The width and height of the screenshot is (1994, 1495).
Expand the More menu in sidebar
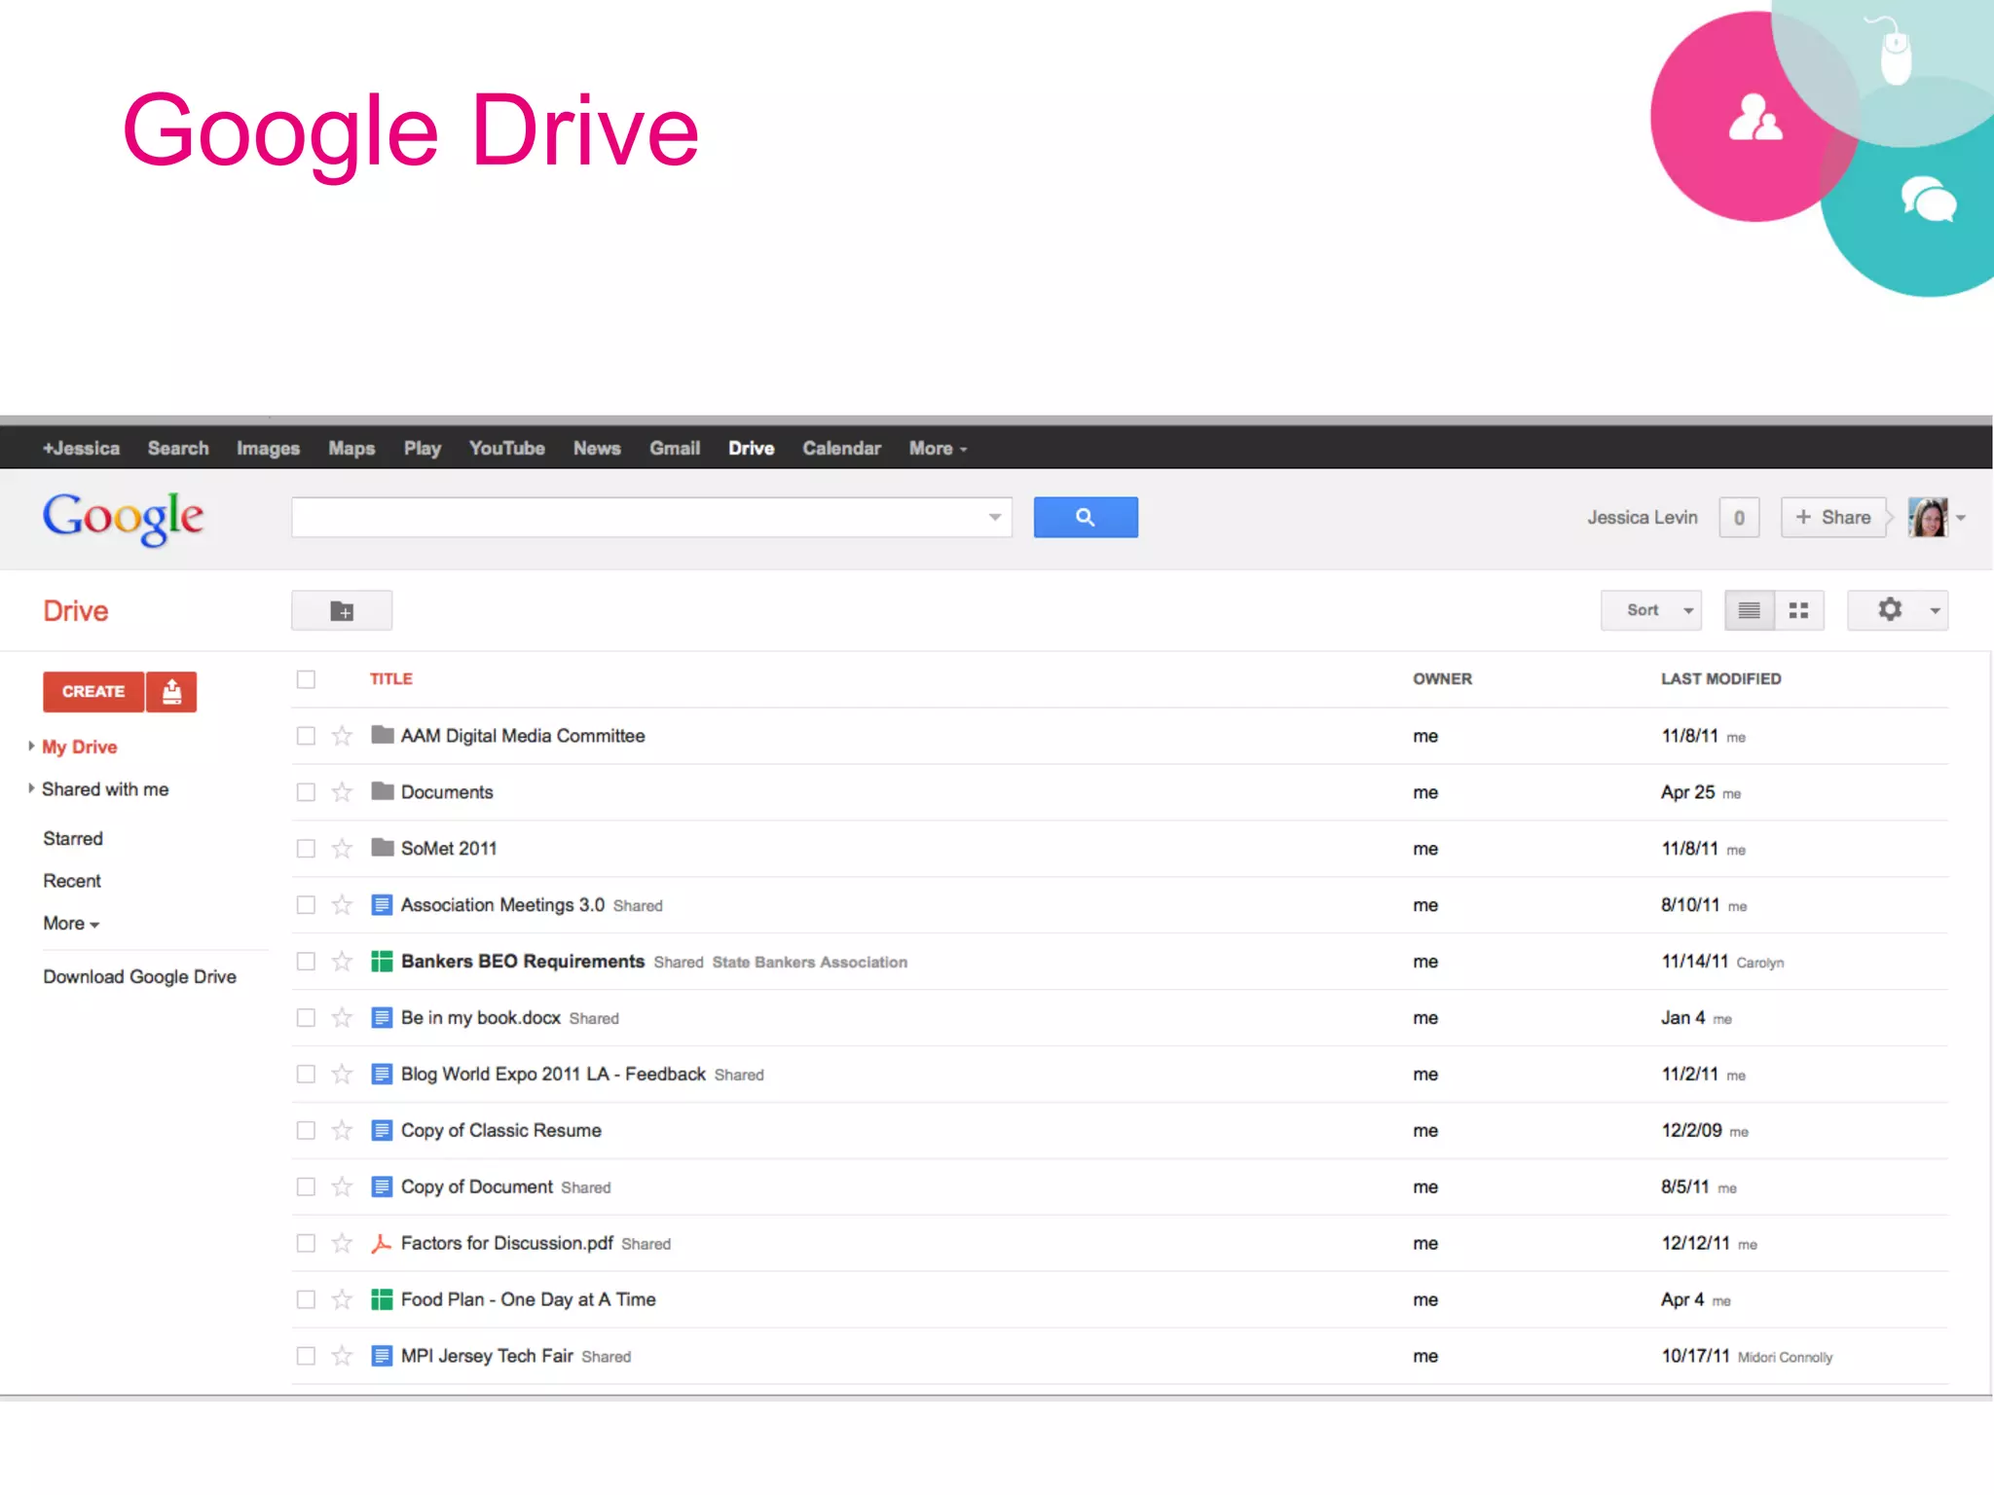pos(71,924)
